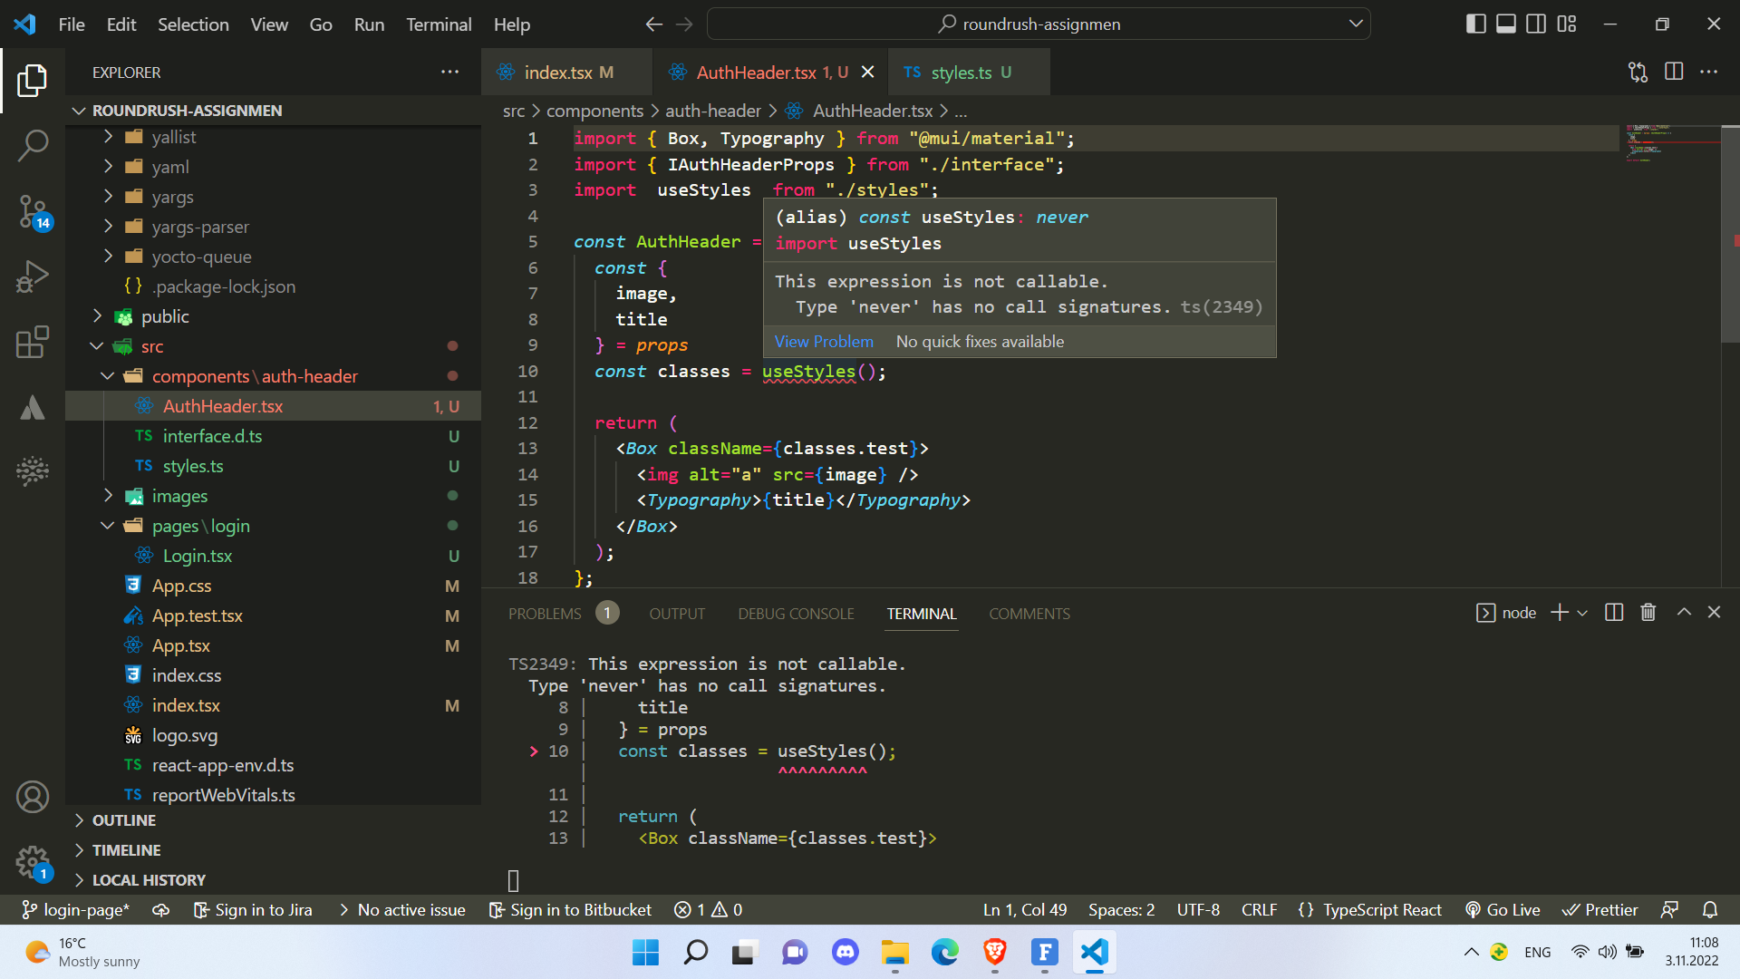Click Sign in to Jira
The height and width of the screenshot is (979, 1740).
point(253,909)
